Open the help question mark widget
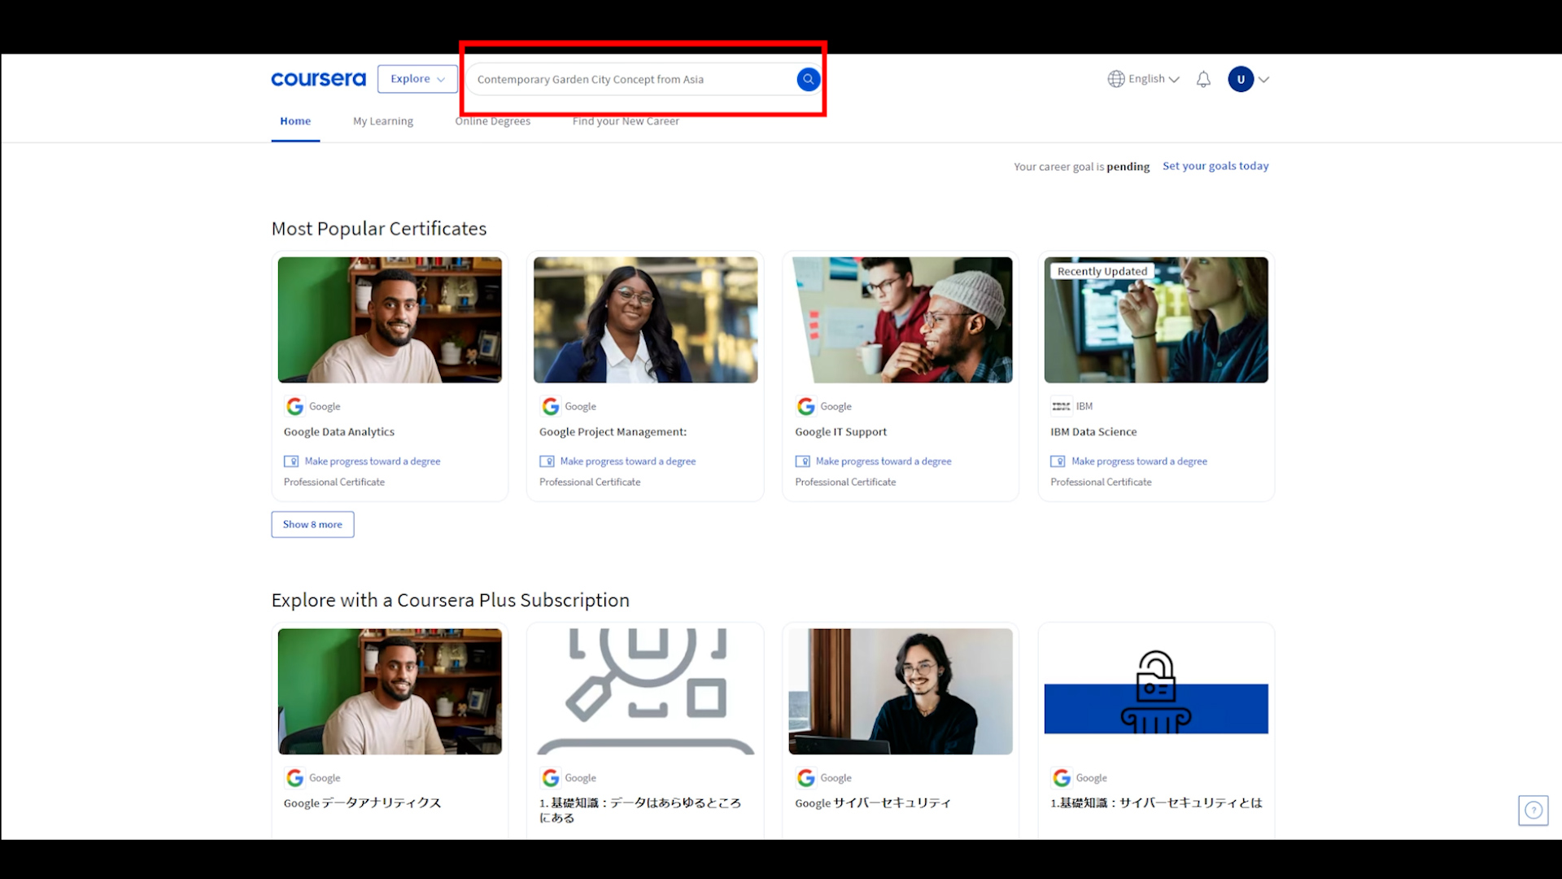The height and width of the screenshot is (879, 1562). pyautogui.click(x=1533, y=810)
